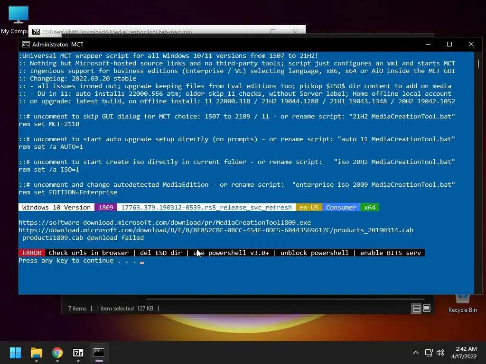Click the 'rem set /a ISO=1' line
The width and height of the screenshot is (486, 364).
pos(49,170)
